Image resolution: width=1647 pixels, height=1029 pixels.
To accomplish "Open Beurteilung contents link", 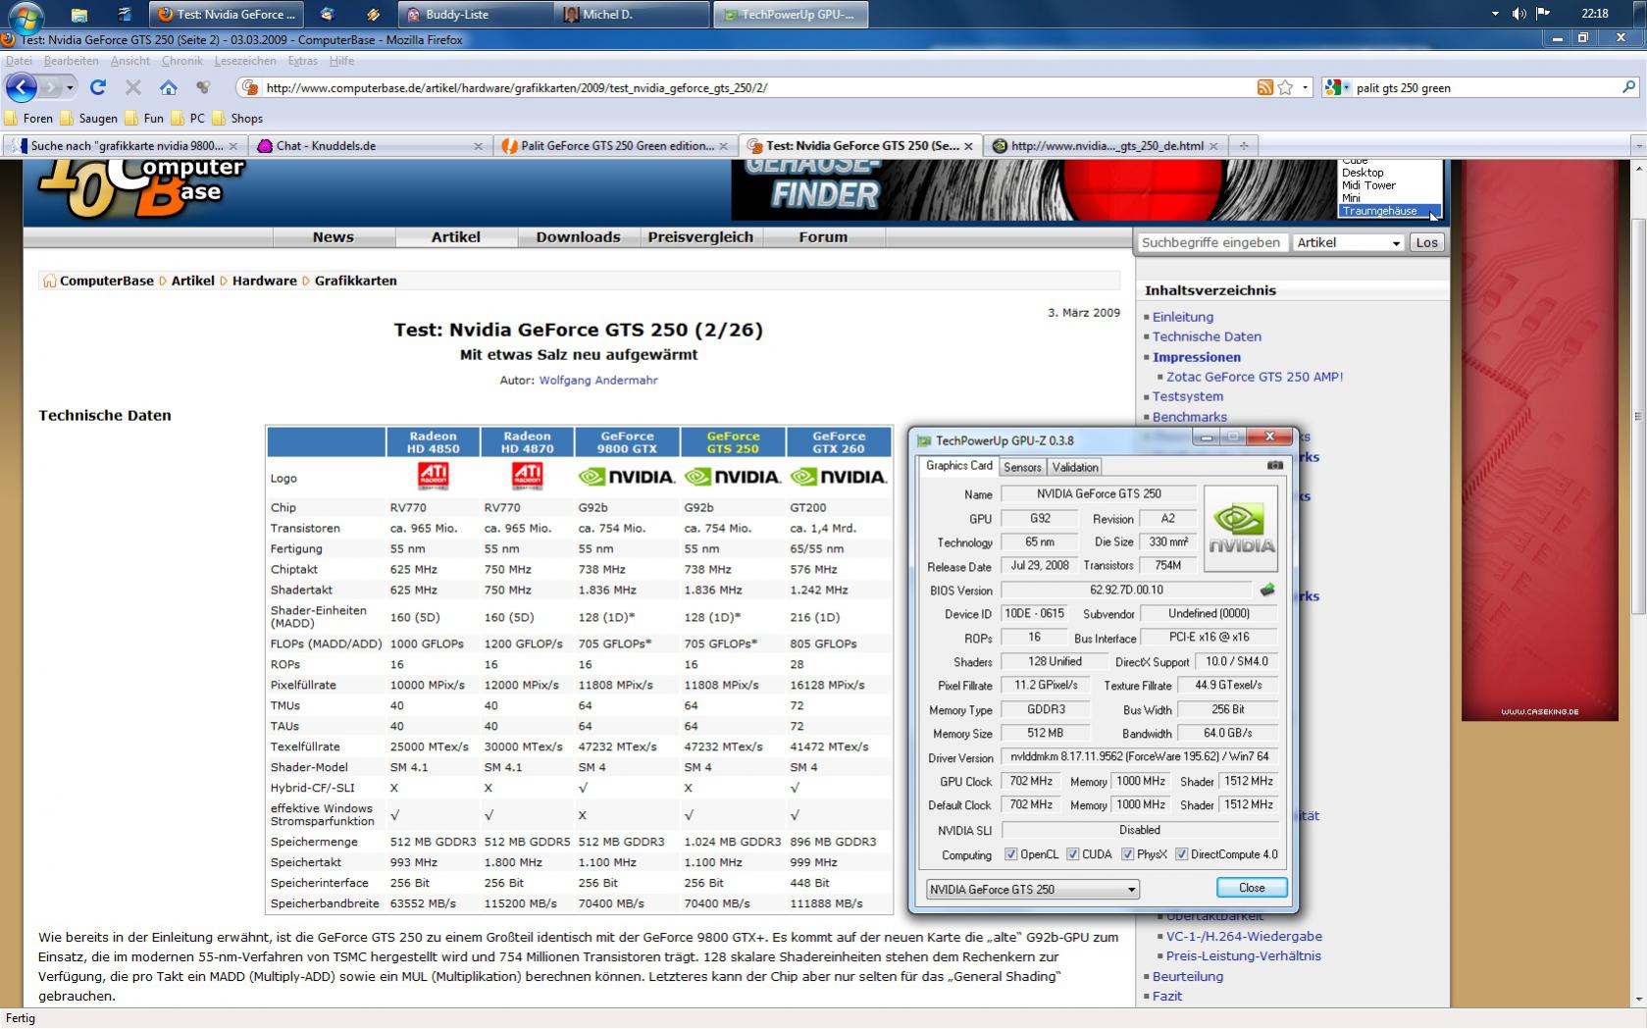I will pyautogui.click(x=1187, y=976).
